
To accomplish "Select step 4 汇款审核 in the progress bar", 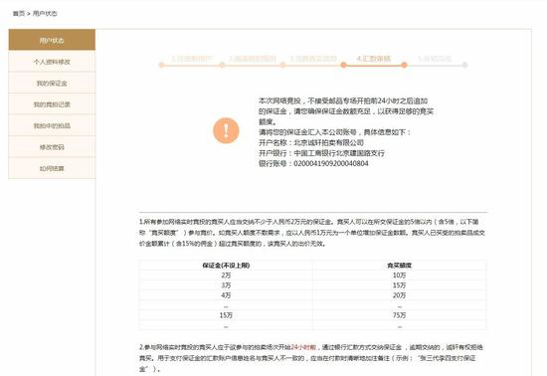I will click(x=373, y=59).
